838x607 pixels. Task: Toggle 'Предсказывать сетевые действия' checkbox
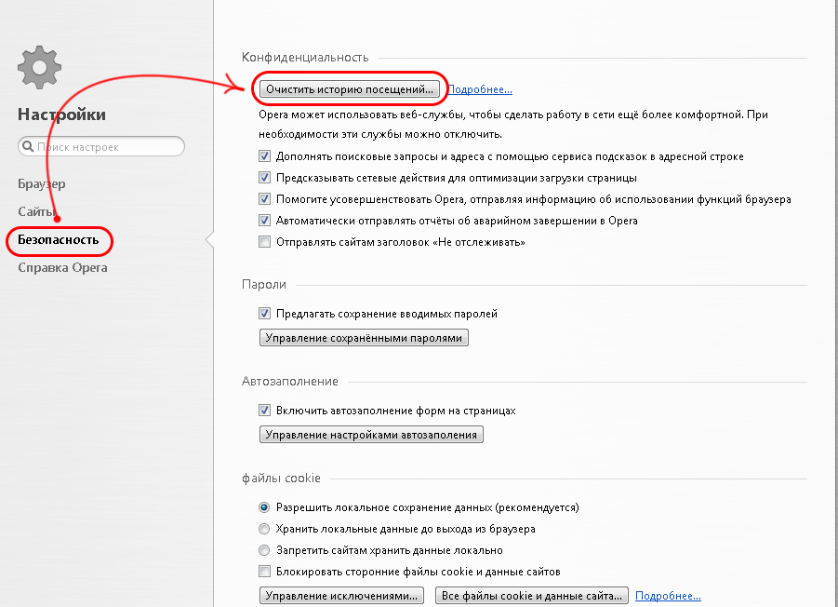(265, 178)
